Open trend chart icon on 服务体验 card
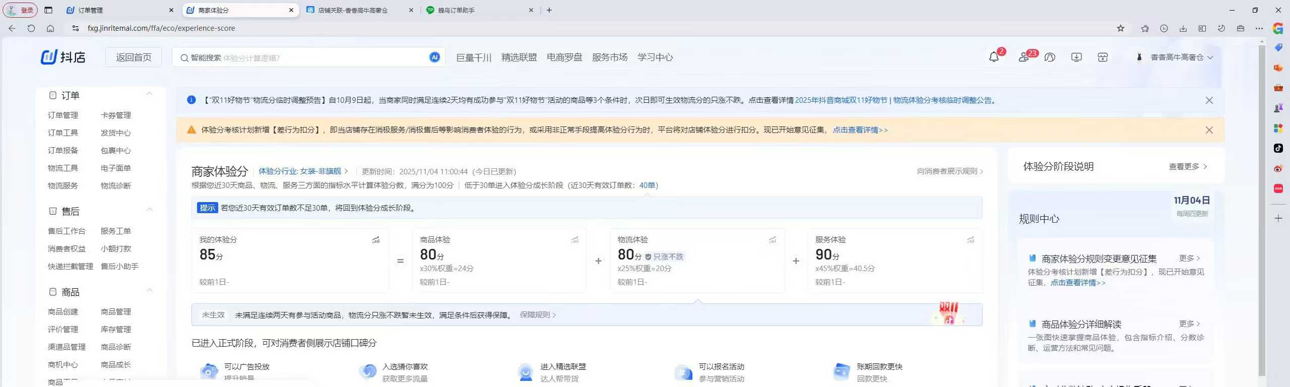Viewport: 1290px width, 387px height. pyautogui.click(x=970, y=240)
